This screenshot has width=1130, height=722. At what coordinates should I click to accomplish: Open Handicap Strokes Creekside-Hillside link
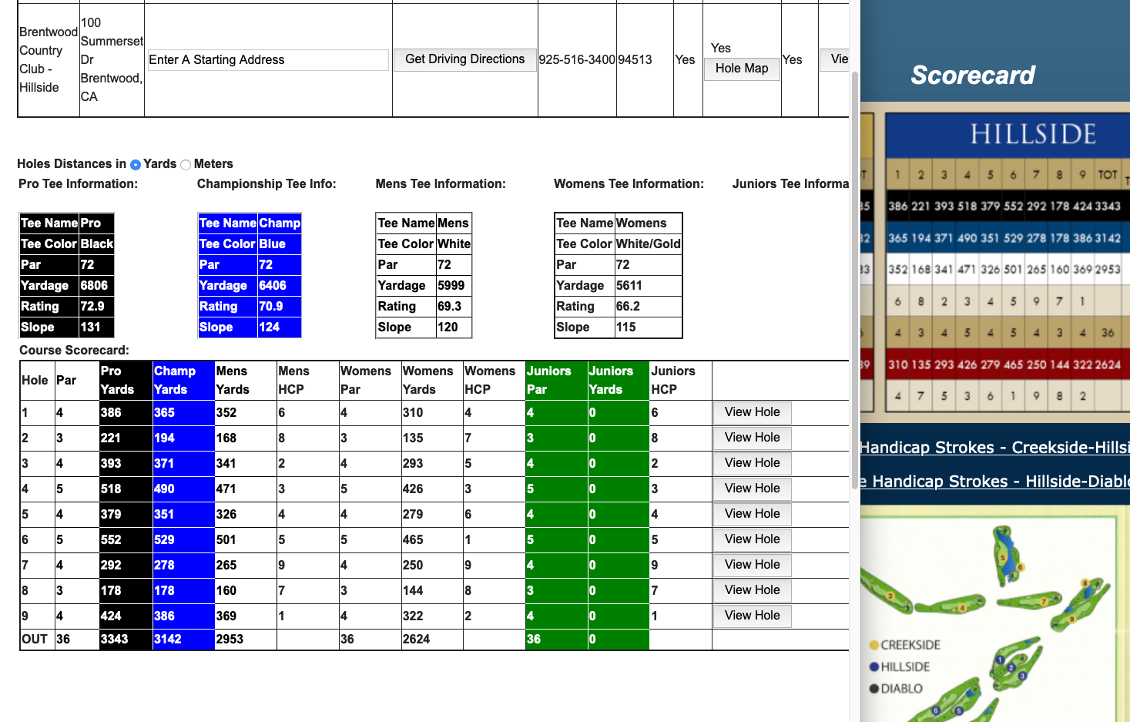tap(994, 448)
